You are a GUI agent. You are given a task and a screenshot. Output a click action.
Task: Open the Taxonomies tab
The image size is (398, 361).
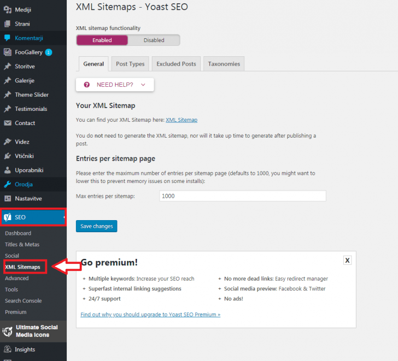[x=224, y=64]
